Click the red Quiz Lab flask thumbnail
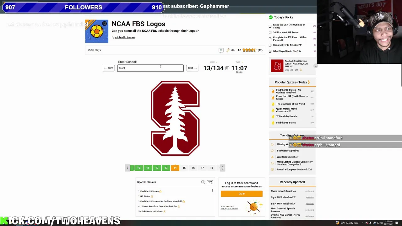The image size is (402, 226). pos(277,66)
